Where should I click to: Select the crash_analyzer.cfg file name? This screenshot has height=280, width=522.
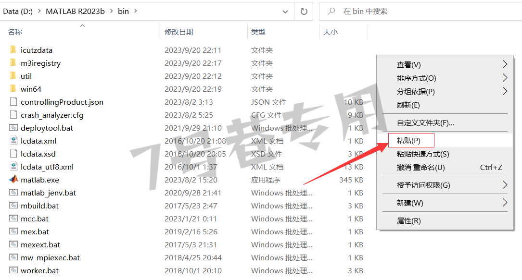click(52, 115)
